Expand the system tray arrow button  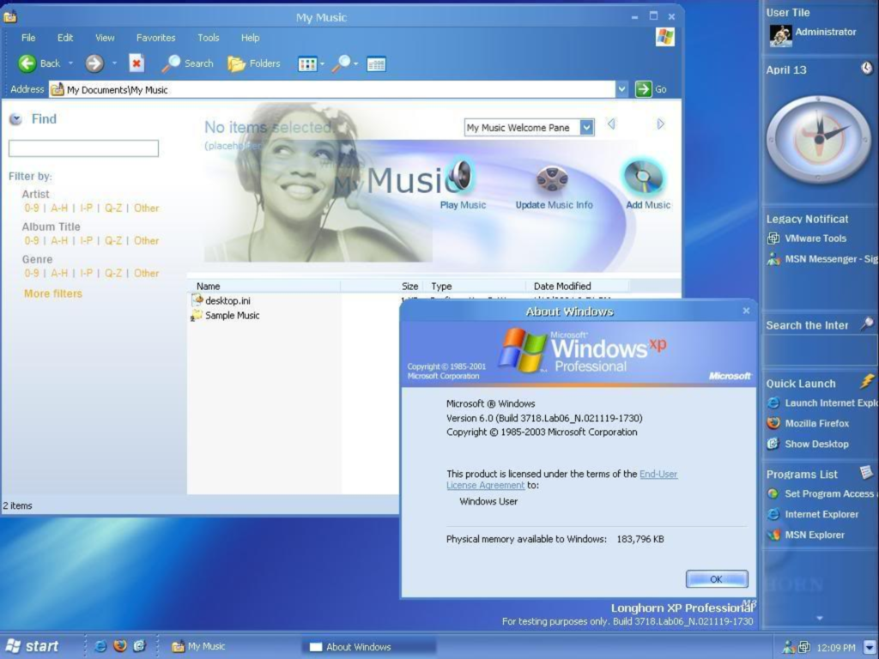pos(870,647)
